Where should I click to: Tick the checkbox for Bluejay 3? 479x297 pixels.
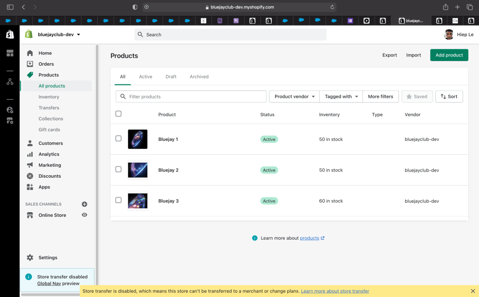[x=118, y=200]
